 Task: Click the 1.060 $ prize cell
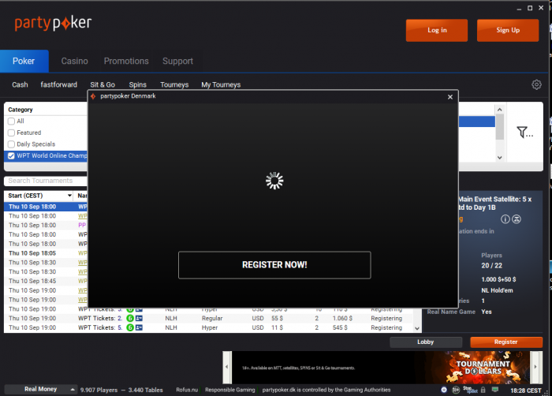coord(342,319)
